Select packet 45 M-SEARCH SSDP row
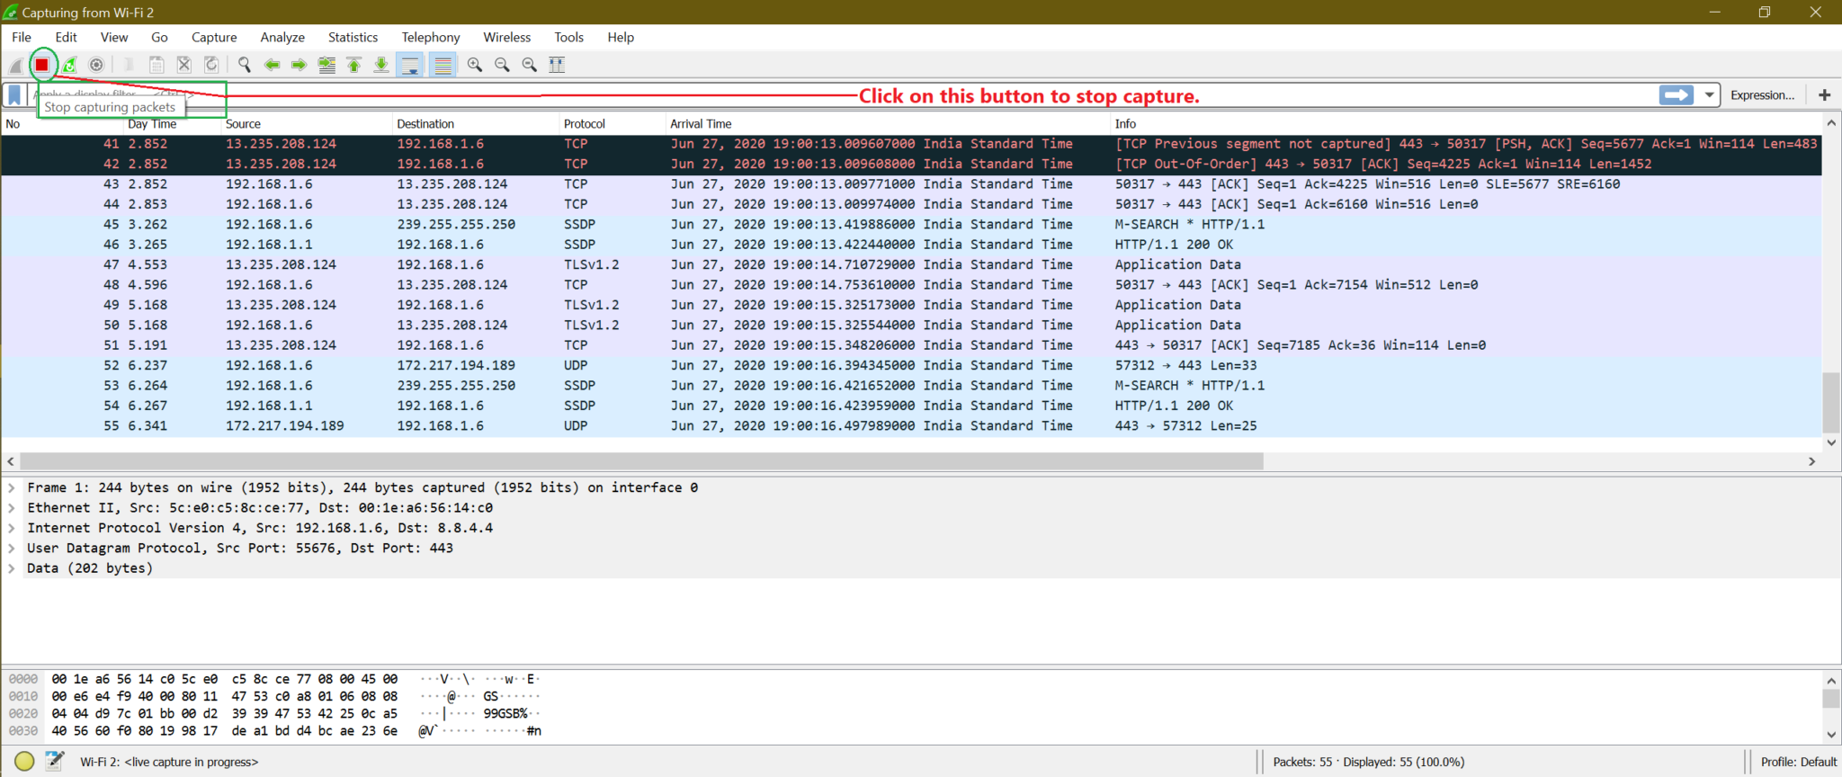1842x777 pixels. (911, 225)
